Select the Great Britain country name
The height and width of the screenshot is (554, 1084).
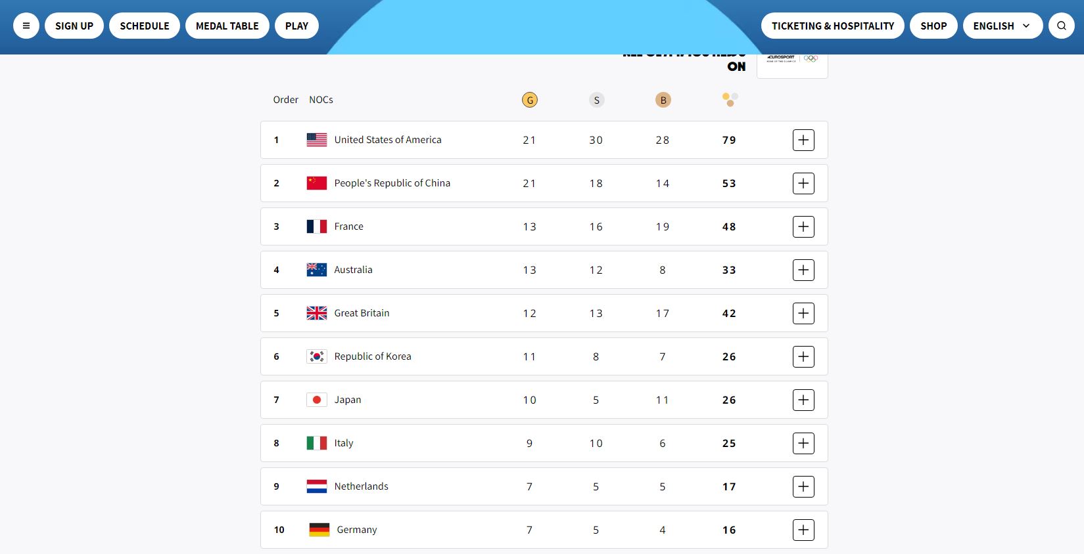click(362, 313)
